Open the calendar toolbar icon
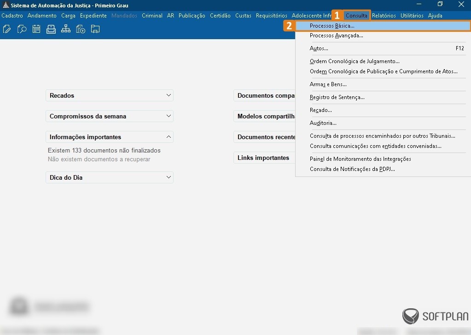This screenshot has height=335, width=471. (x=36, y=29)
